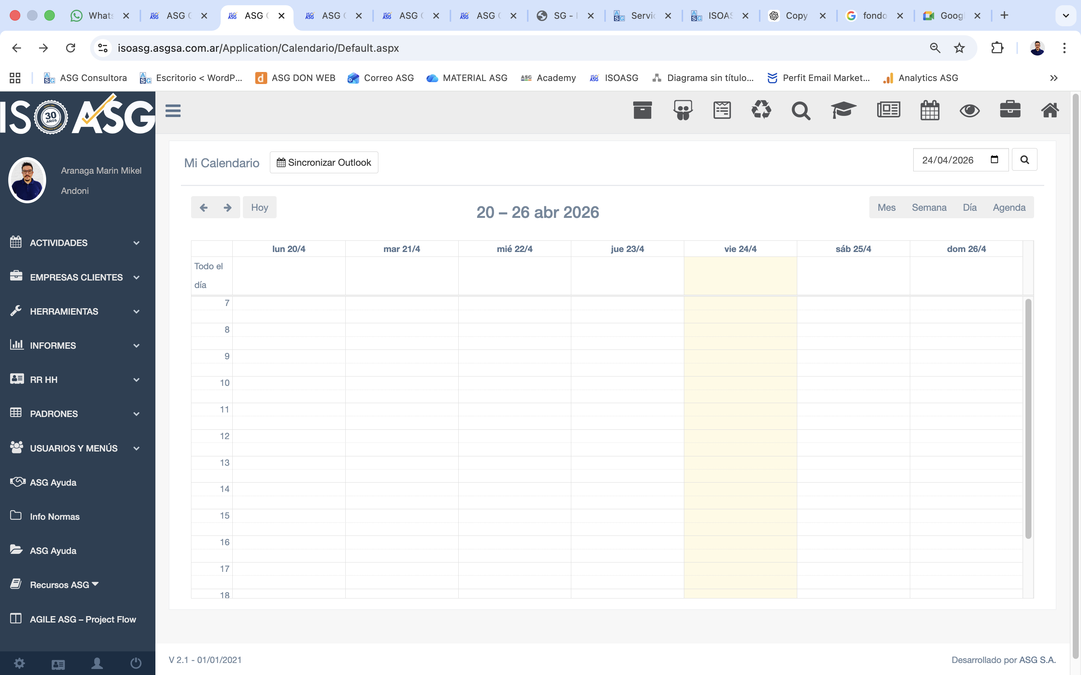Open the graduation cap training icon
Viewport: 1081px width, 675px height.
click(x=843, y=110)
